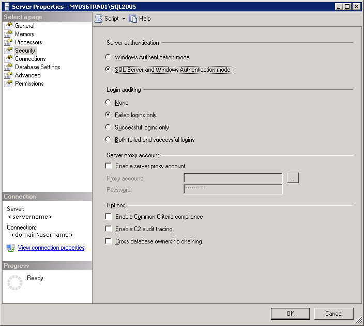Select the Security page

(25, 51)
